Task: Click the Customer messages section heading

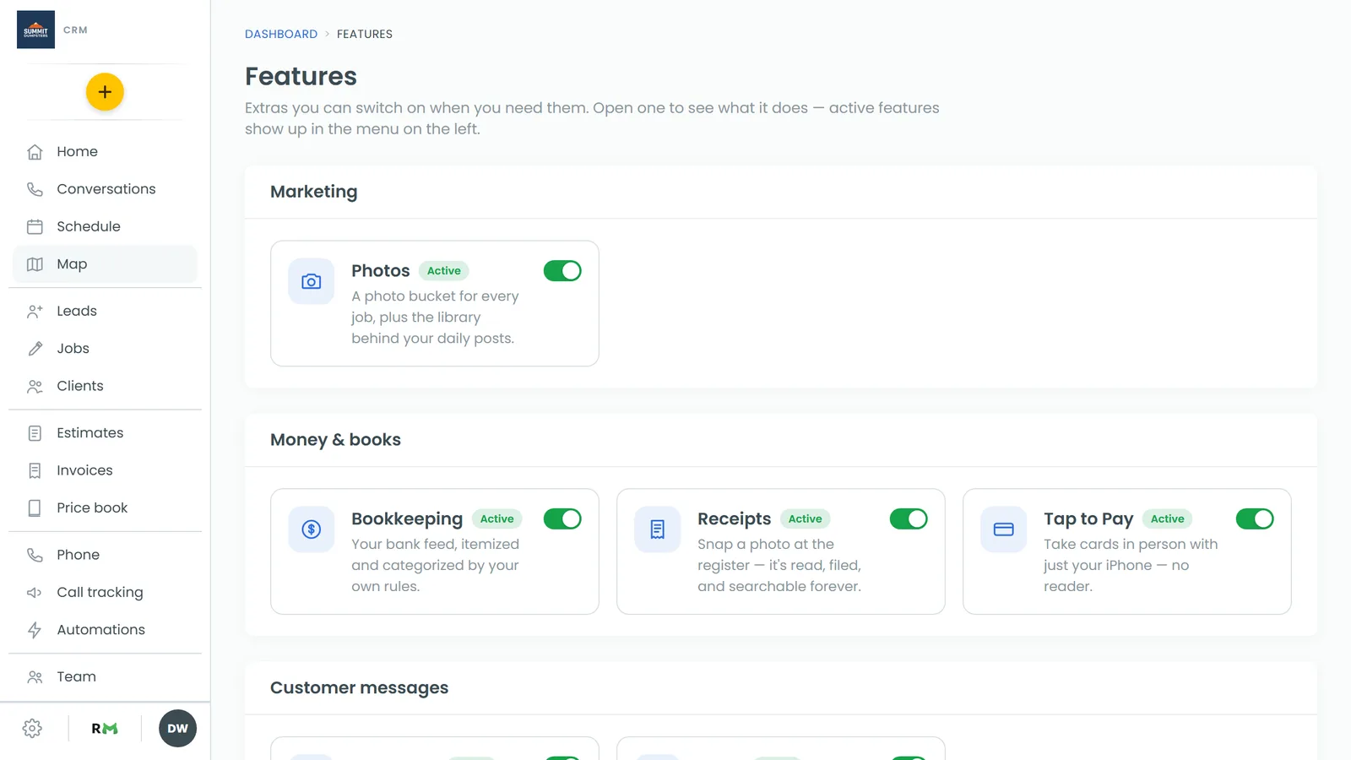Action: [360, 688]
